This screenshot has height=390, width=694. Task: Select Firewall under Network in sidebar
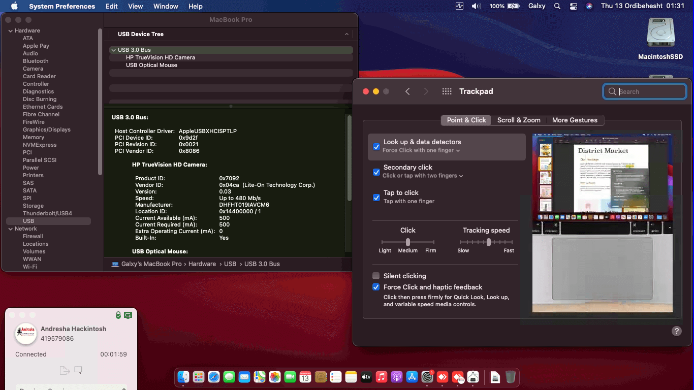click(x=33, y=236)
